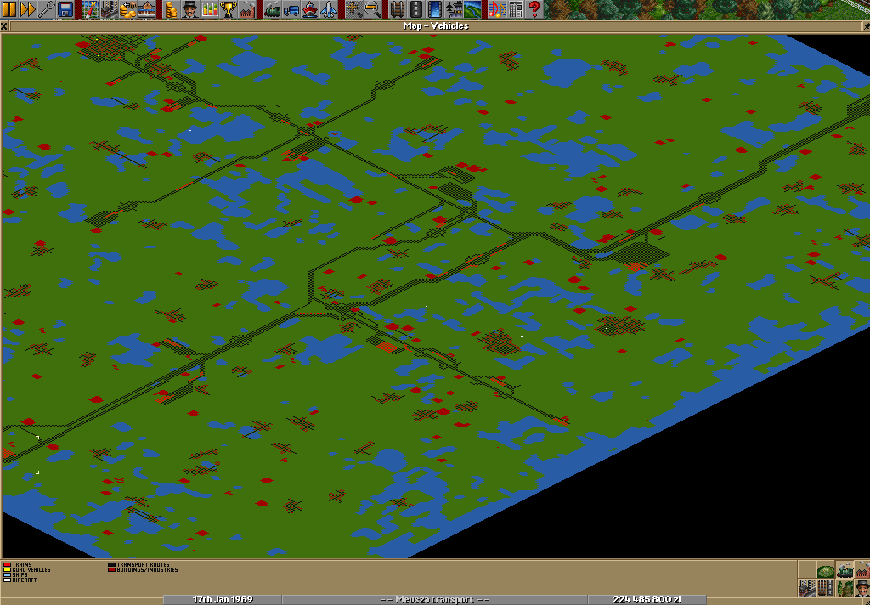
Task: Click the Aircraft legend label
Action: (x=25, y=580)
